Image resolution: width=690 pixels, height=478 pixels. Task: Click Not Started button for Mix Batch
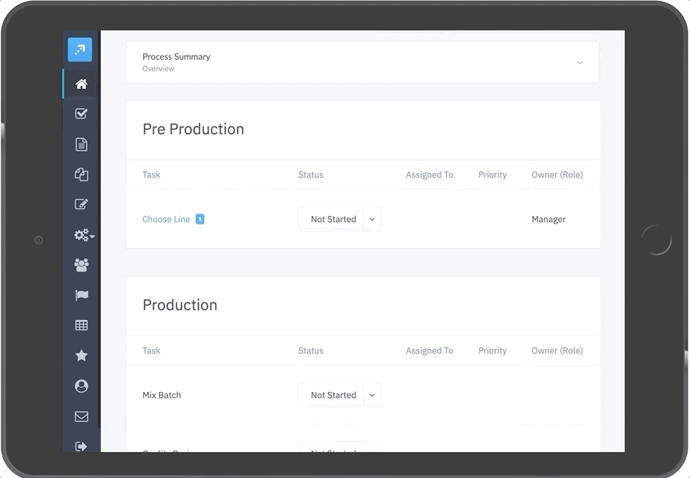[332, 395]
